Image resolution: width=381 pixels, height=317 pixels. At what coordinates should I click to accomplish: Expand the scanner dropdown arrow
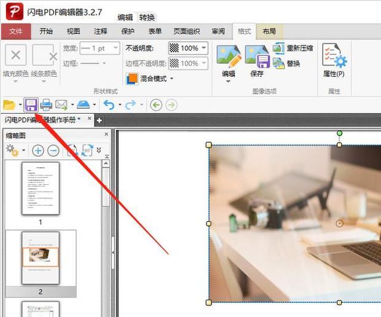pos(95,105)
